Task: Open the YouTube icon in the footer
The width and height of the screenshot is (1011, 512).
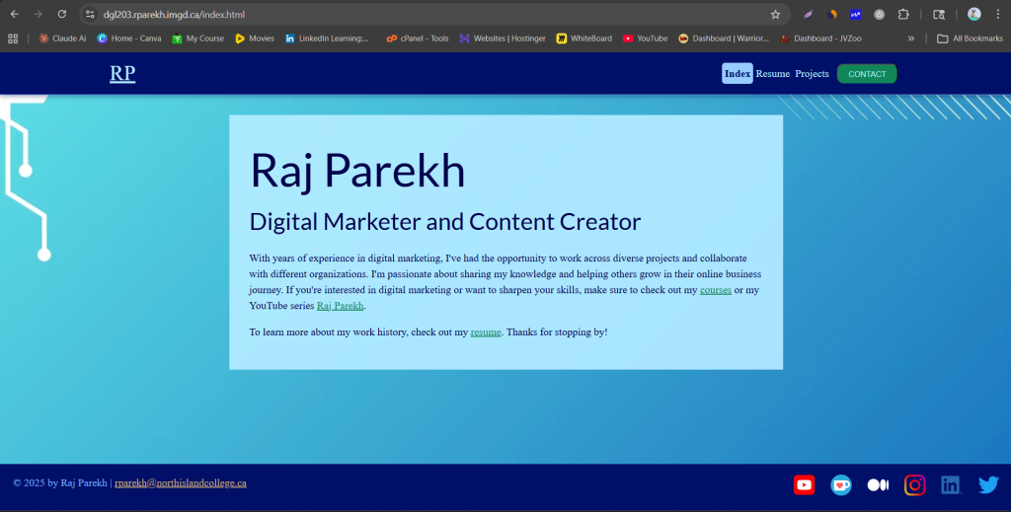Action: (x=804, y=484)
